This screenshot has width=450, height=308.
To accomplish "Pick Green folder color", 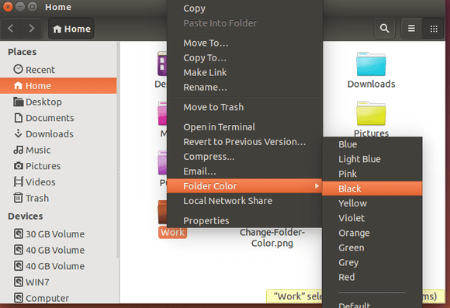I will 372,247.
